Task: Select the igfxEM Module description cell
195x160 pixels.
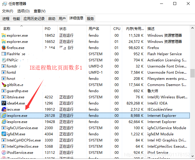Action: point(160,134)
